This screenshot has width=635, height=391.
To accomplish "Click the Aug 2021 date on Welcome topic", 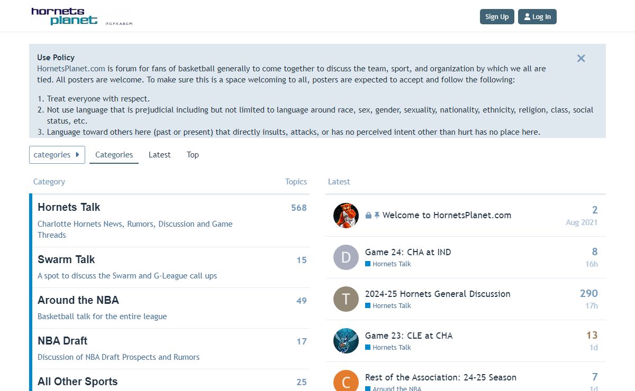I will tap(582, 222).
